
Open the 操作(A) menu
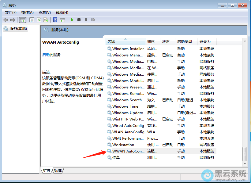tap(27, 13)
